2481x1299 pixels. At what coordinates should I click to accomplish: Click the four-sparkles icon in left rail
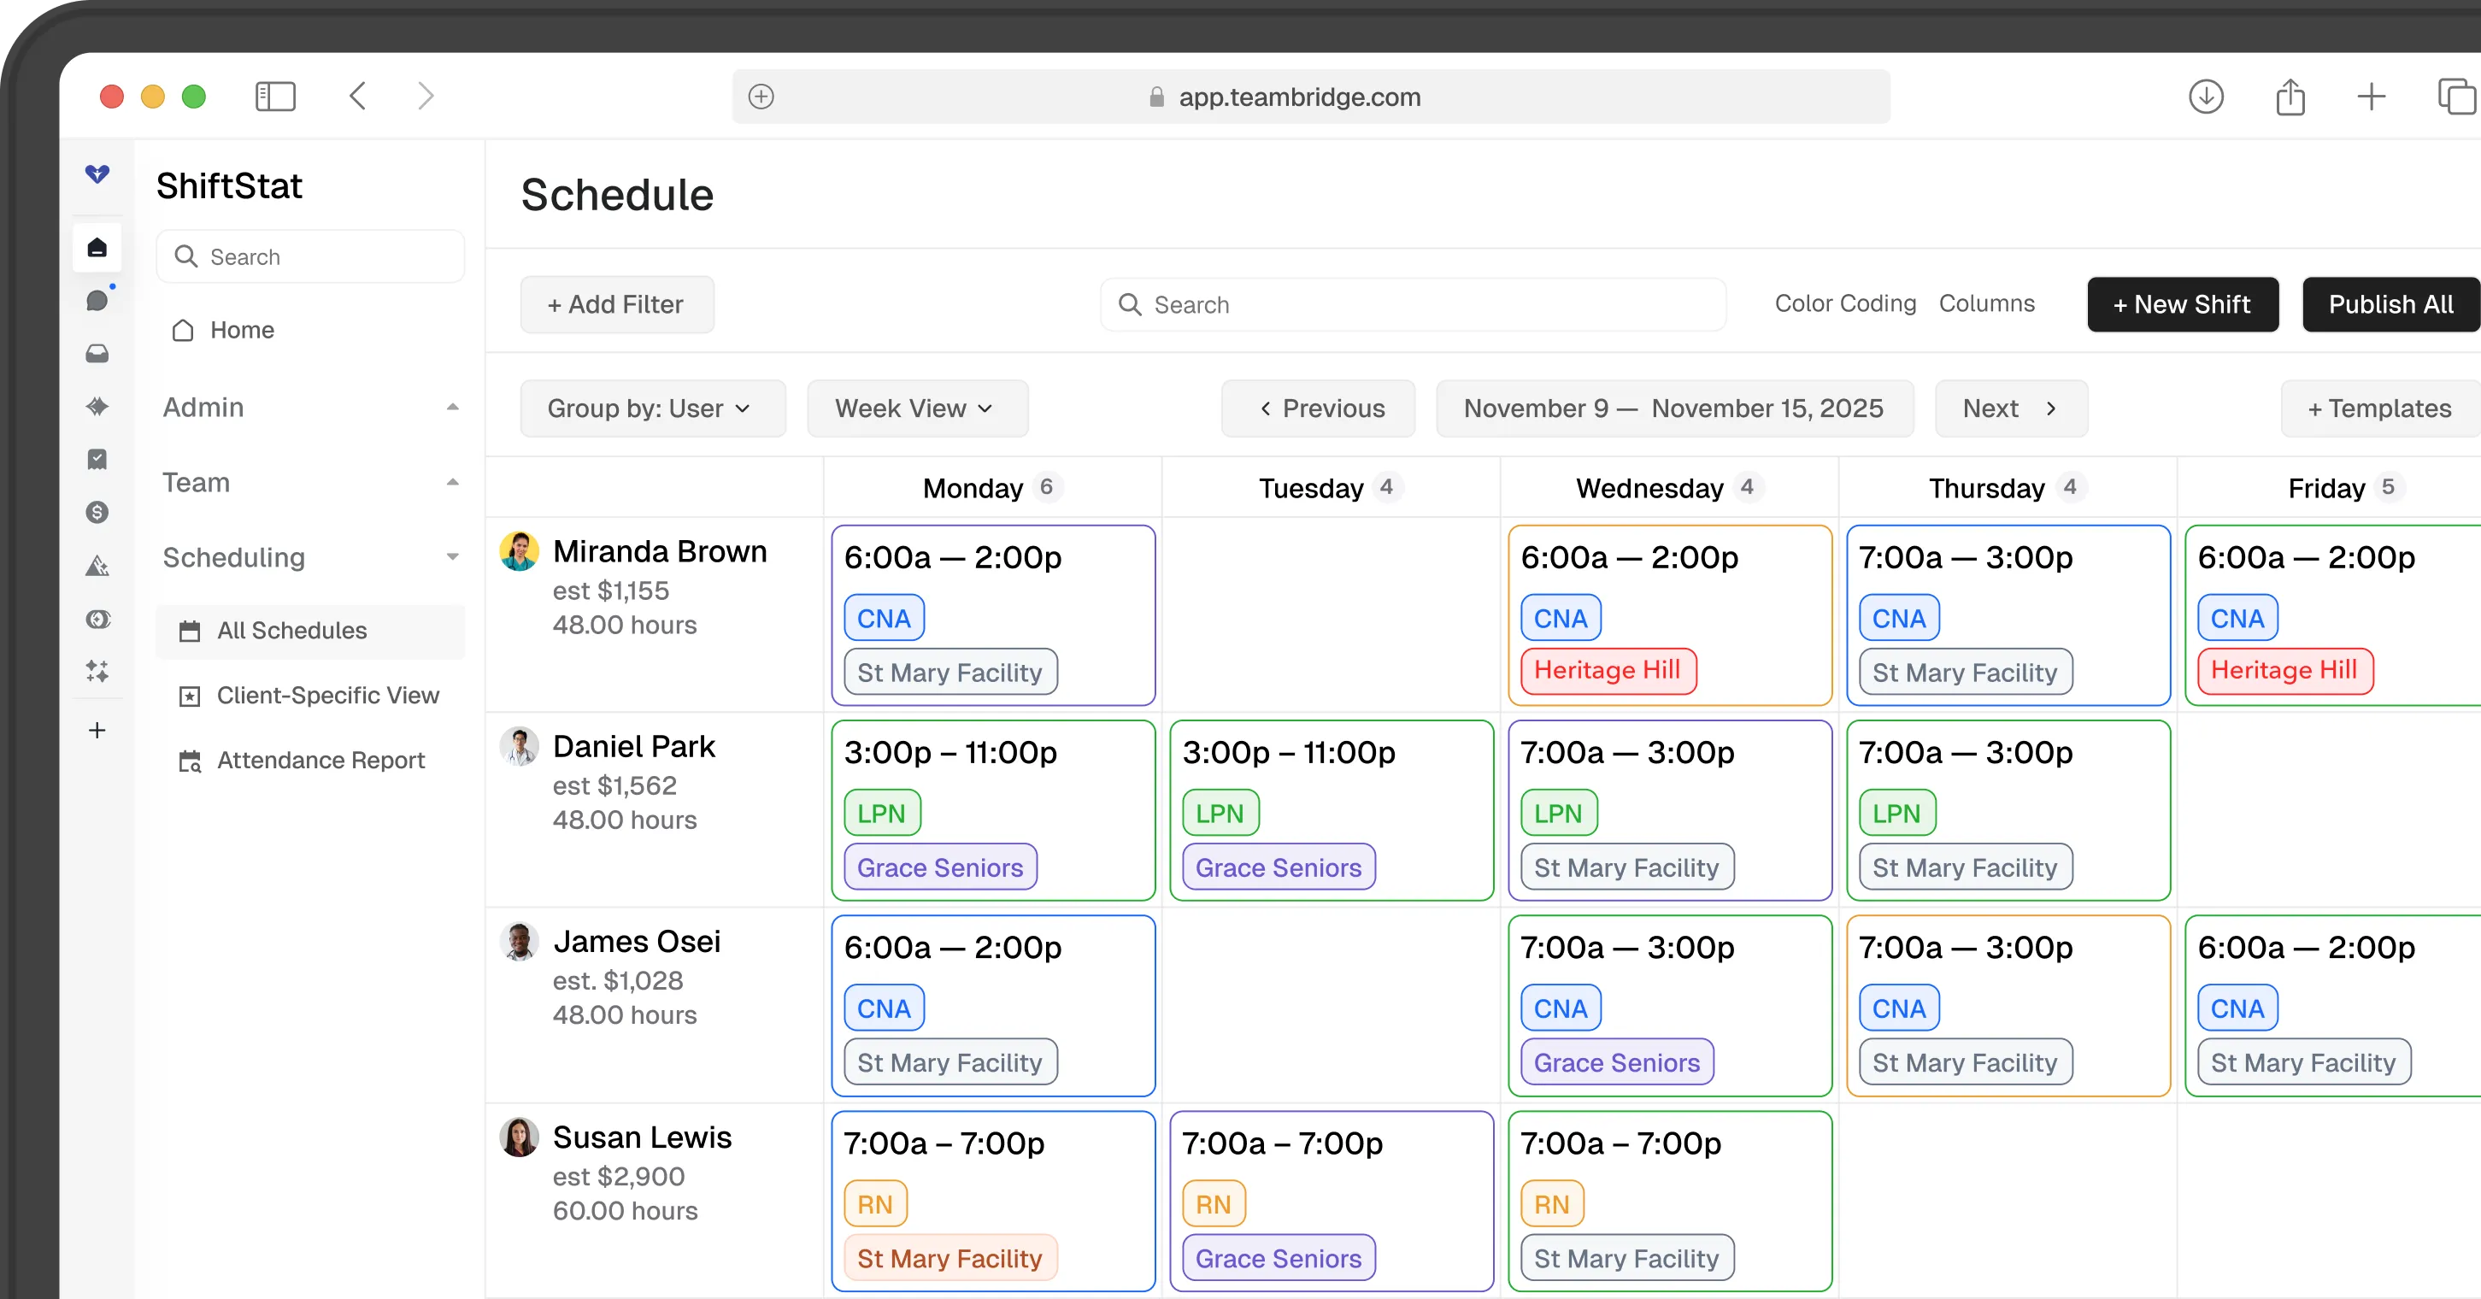(97, 671)
